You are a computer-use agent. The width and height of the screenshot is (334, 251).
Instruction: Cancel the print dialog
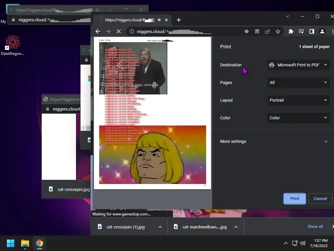coord(320,199)
